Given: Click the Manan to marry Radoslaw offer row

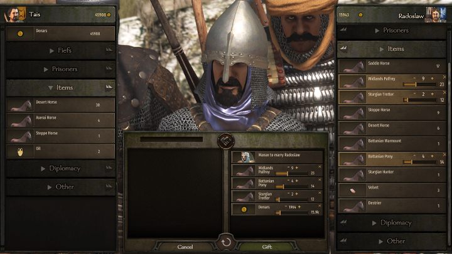Looking at the screenshot, I should tap(277, 157).
